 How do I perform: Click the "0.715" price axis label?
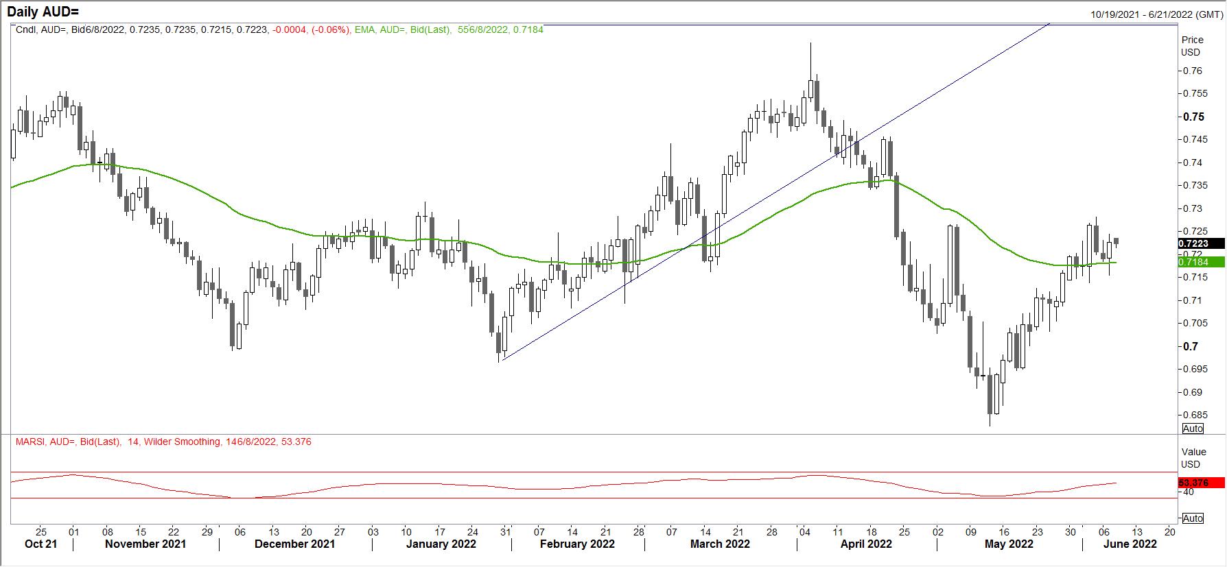(x=1195, y=277)
